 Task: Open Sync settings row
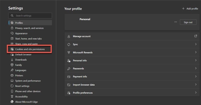(x=132, y=44)
